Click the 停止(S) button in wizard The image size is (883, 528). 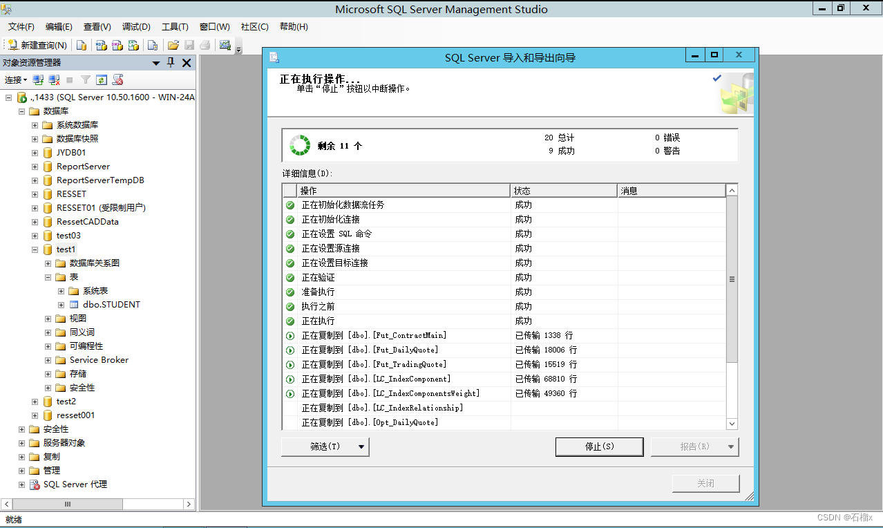click(x=599, y=446)
